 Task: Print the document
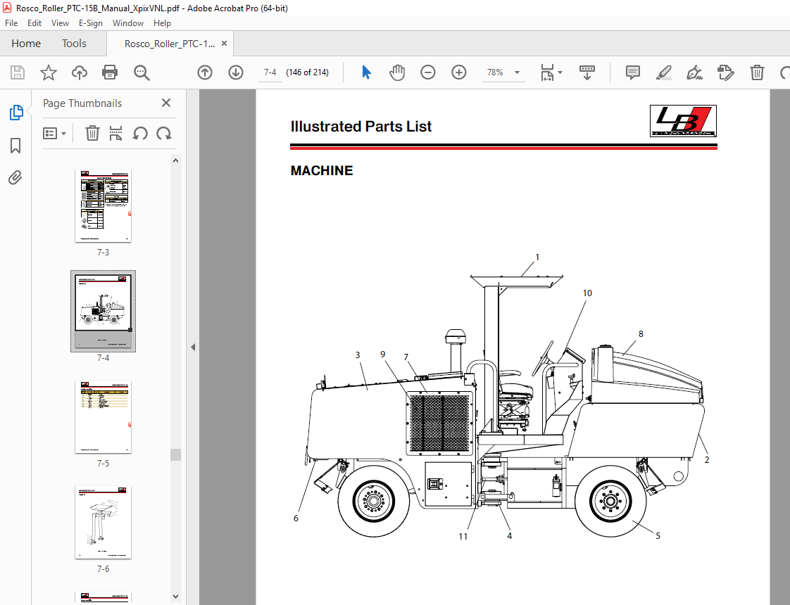[x=110, y=72]
